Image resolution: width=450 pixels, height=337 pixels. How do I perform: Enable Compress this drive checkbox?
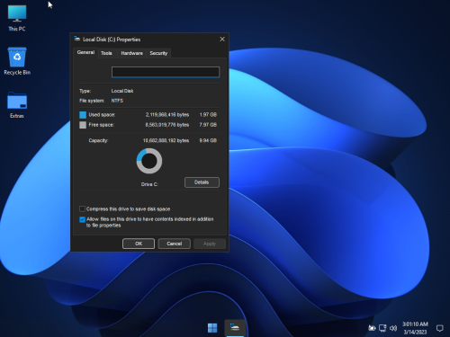tap(82, 208)
